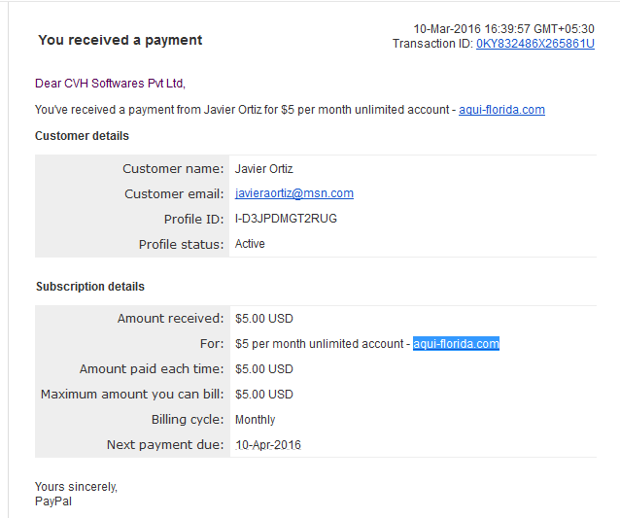The width and height of the screenshot is (620, 518).
Task: Click the PayPal signature text
Action: (53, 501)
